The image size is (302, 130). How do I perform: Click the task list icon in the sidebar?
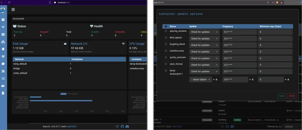click(x=3, y=79)
